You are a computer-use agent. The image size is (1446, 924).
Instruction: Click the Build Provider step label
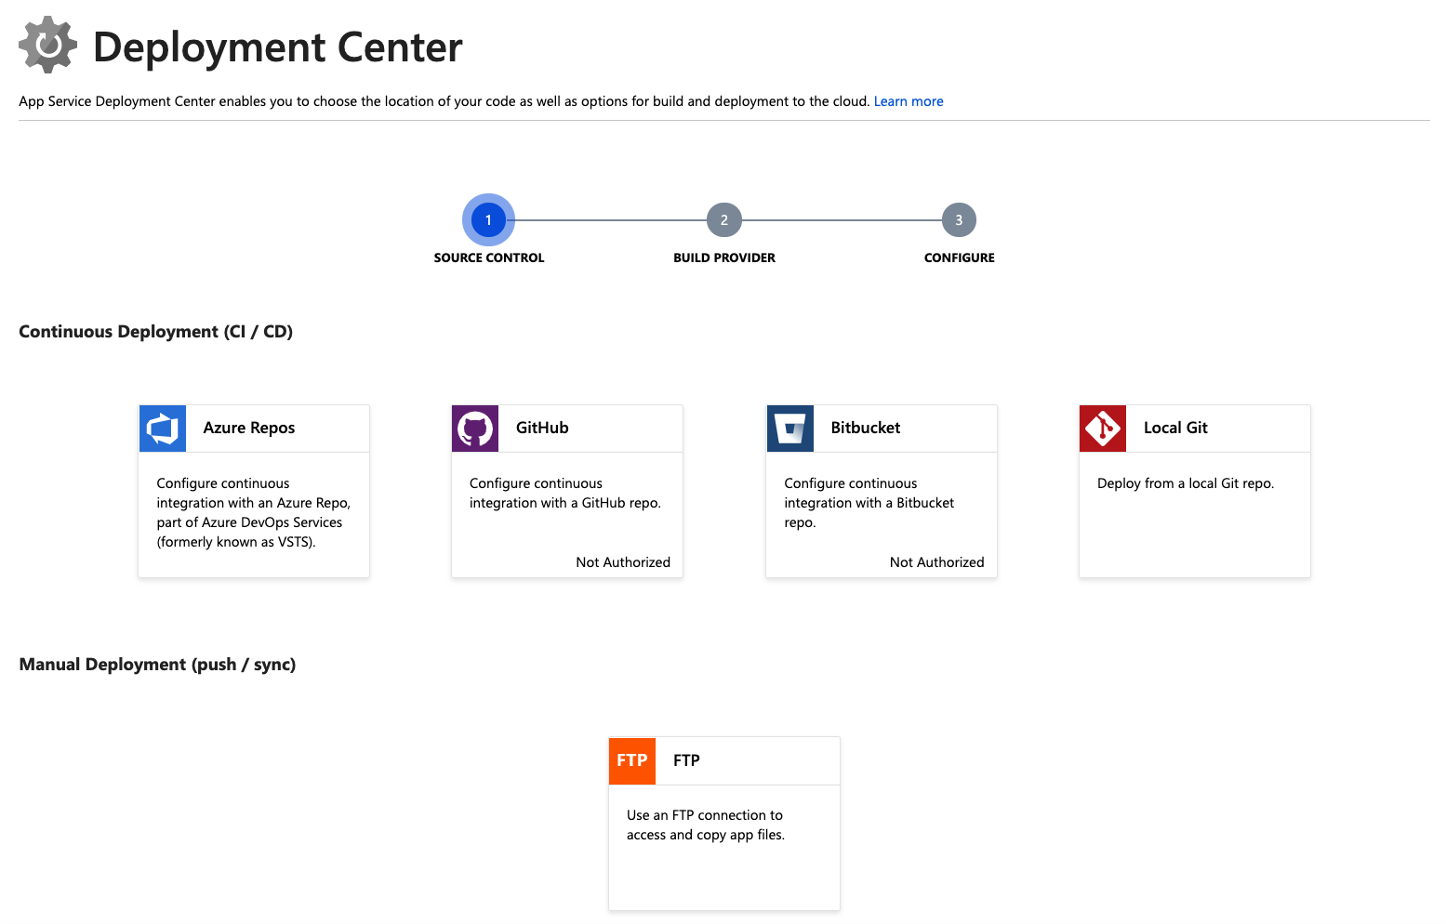[723, 257]
